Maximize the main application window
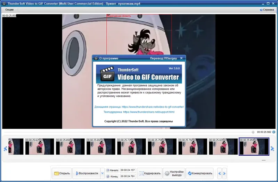Image resolution: width=278 pixels, height=182 pixels. click(x=268, y=3)
